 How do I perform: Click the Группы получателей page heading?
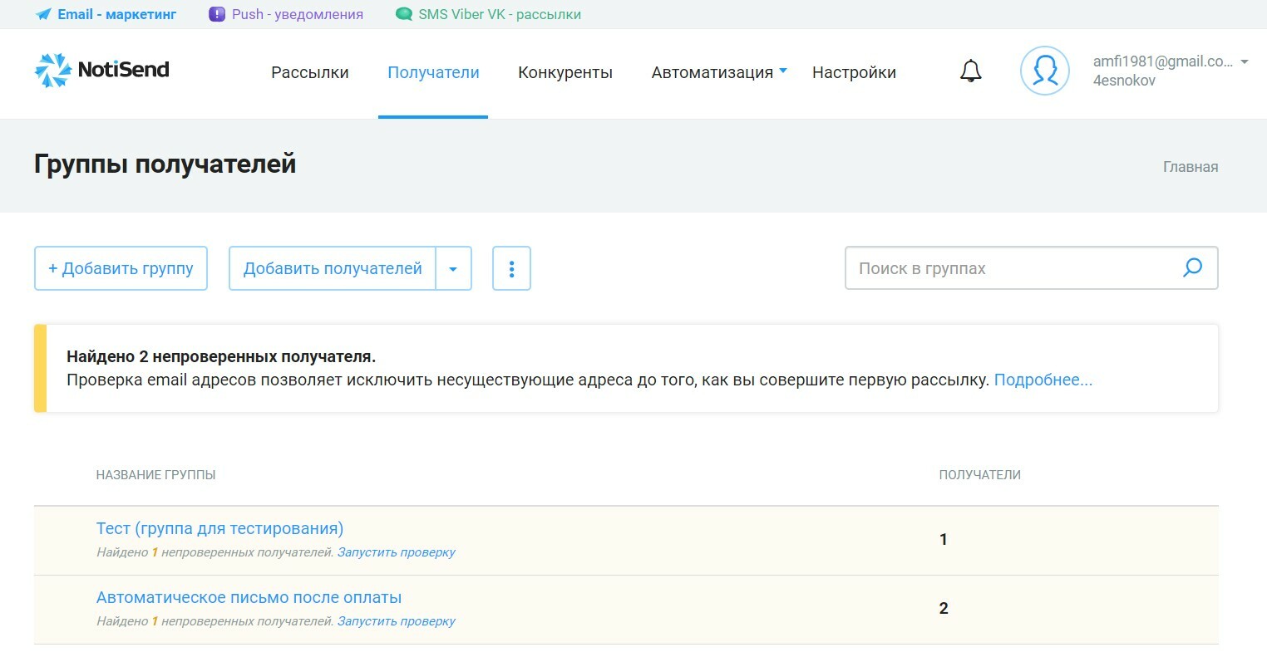[165, 164]
